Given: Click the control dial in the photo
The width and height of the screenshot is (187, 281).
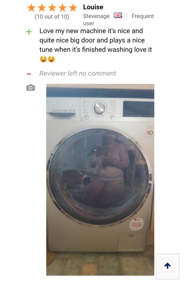Looking at the screenshot, I should [99, 108].
